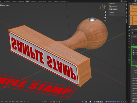Open the Tool sidebar tab
137x103 pixels.
click(126, 9)
